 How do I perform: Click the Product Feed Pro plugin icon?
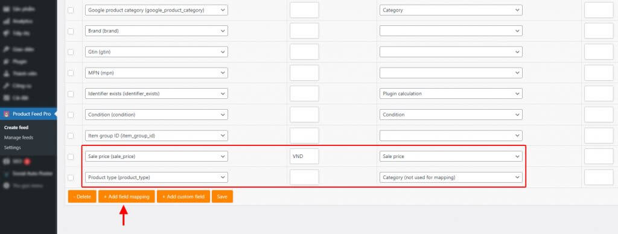click(x=6, y=114)
